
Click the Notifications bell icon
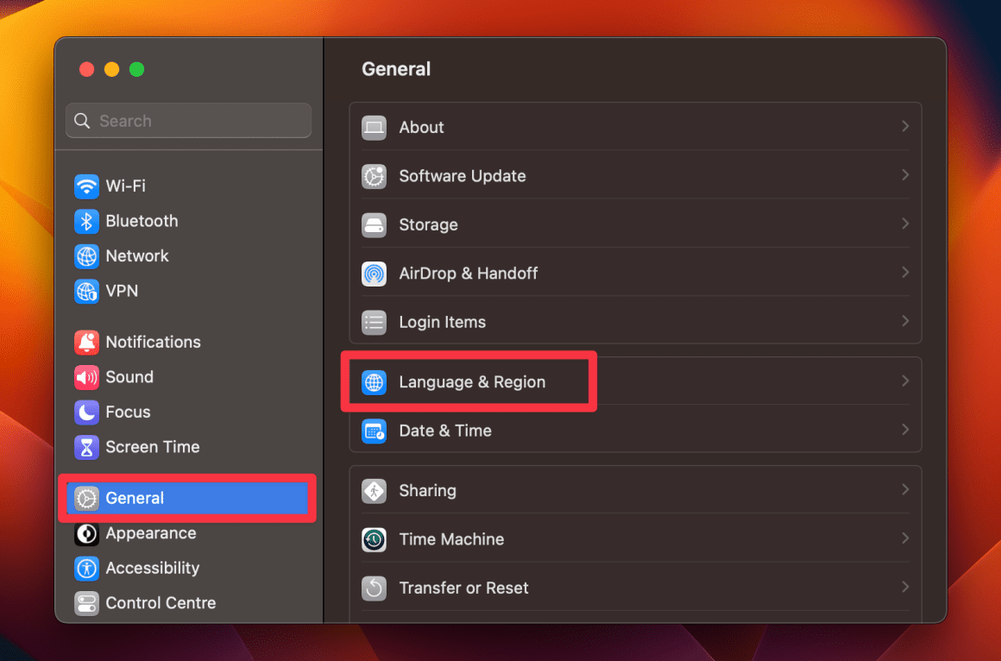86,342
